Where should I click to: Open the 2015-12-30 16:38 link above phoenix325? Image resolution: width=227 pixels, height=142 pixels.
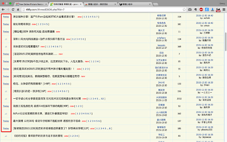(205, 127)
